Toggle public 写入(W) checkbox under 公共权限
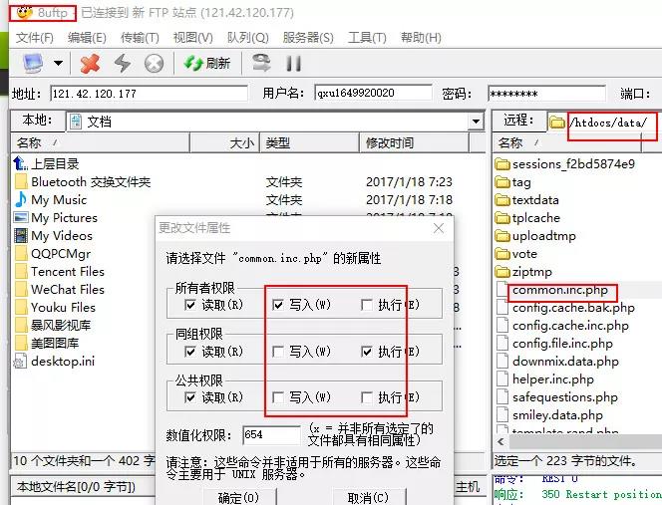The width and height of the screenshot is (662, 505). pyautogui.click(x=278, y=397)
